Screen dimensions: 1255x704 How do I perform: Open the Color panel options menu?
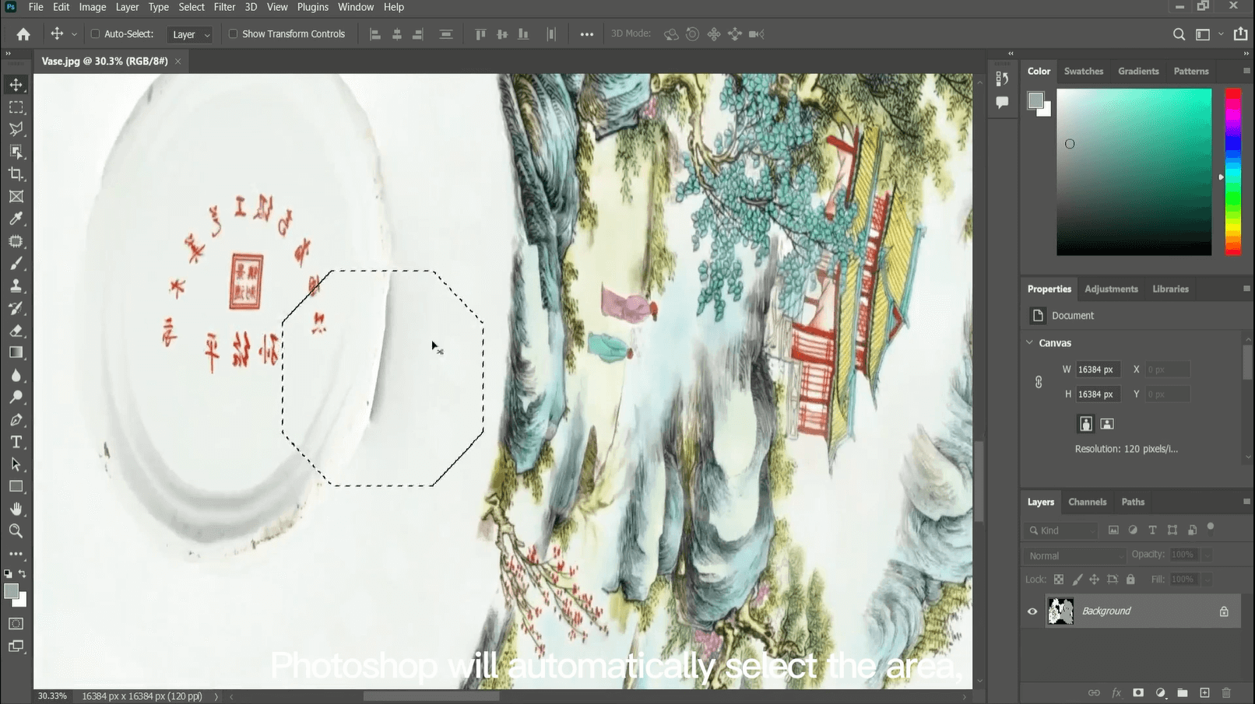coord(1246,71)
